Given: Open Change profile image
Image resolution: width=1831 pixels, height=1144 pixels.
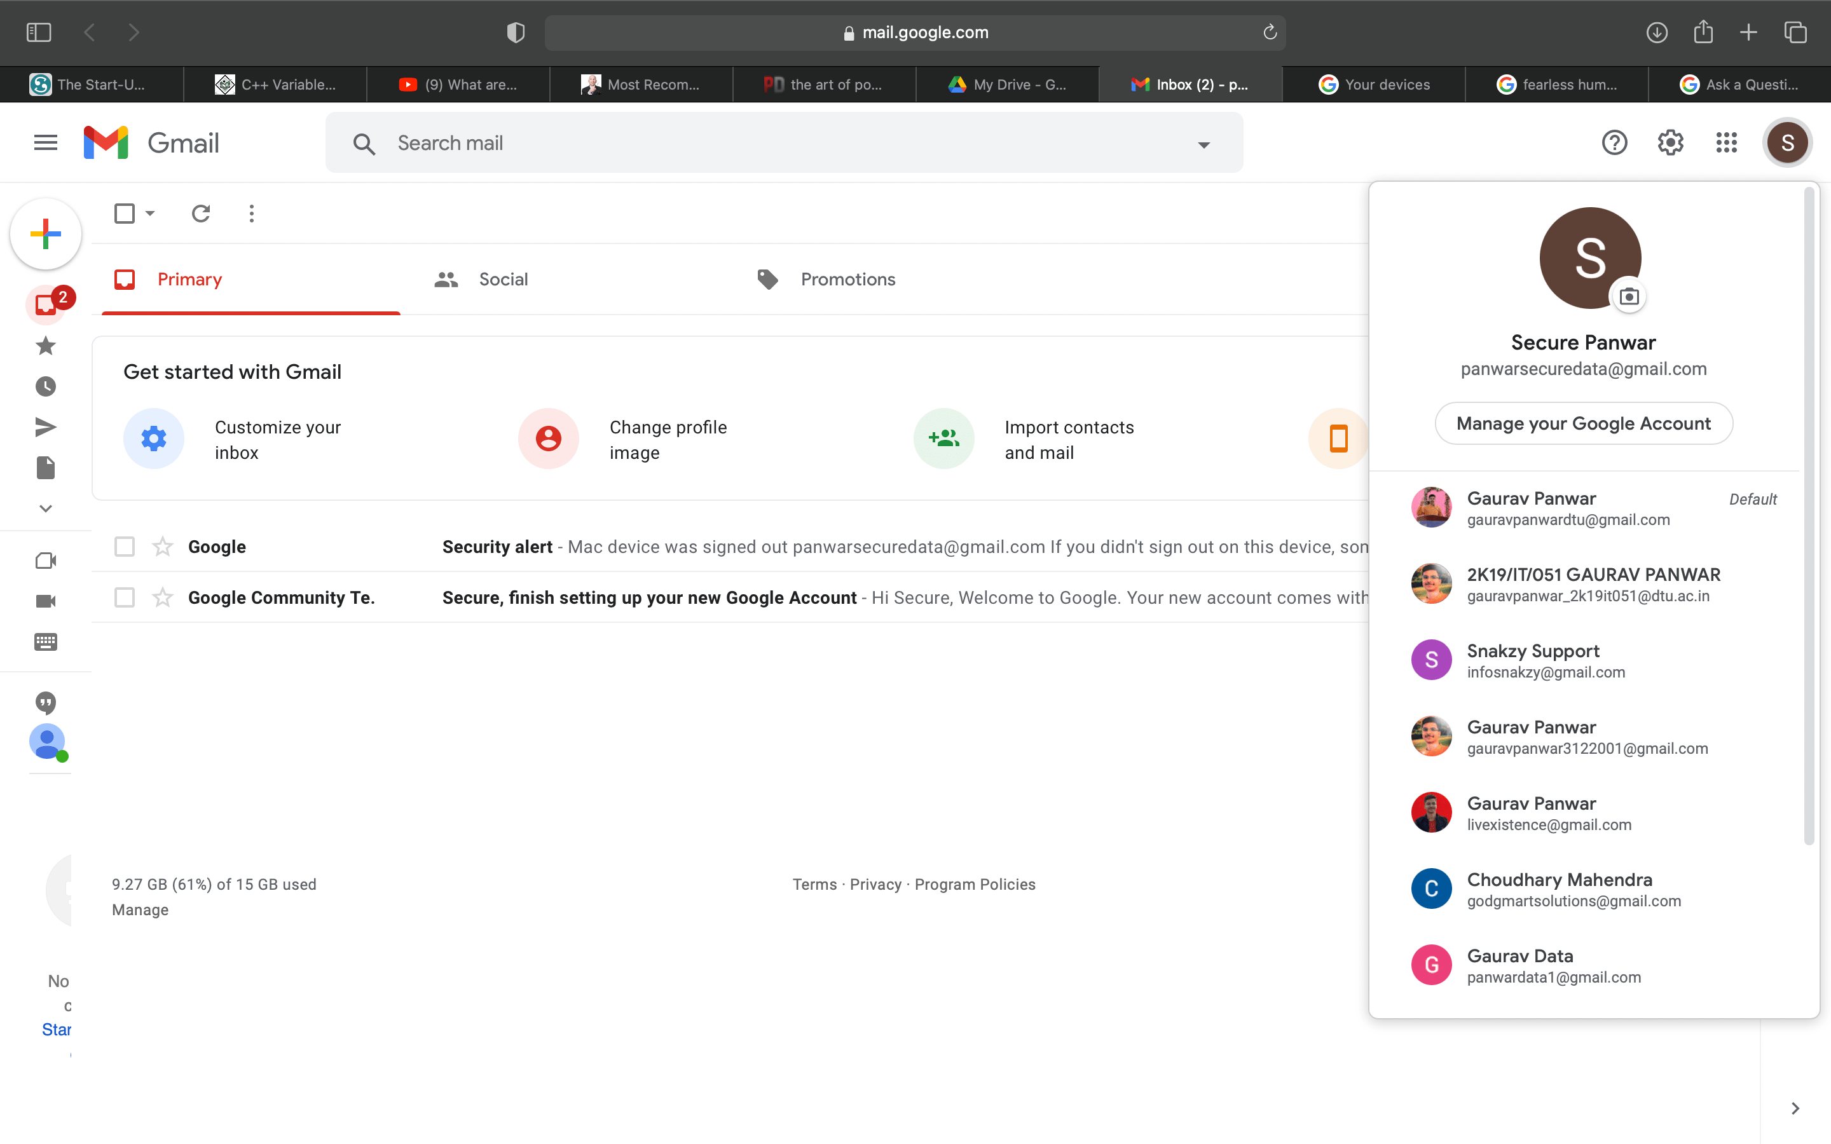Looking at the screenshot, I should coord(624,440).
